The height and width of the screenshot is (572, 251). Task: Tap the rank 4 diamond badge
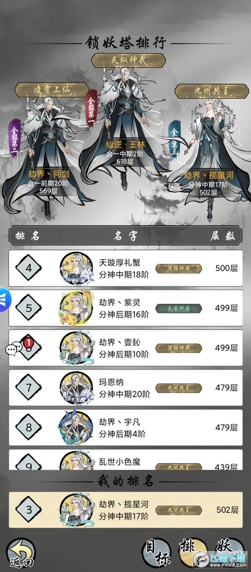pyautogui.click(x=29, y=268)
